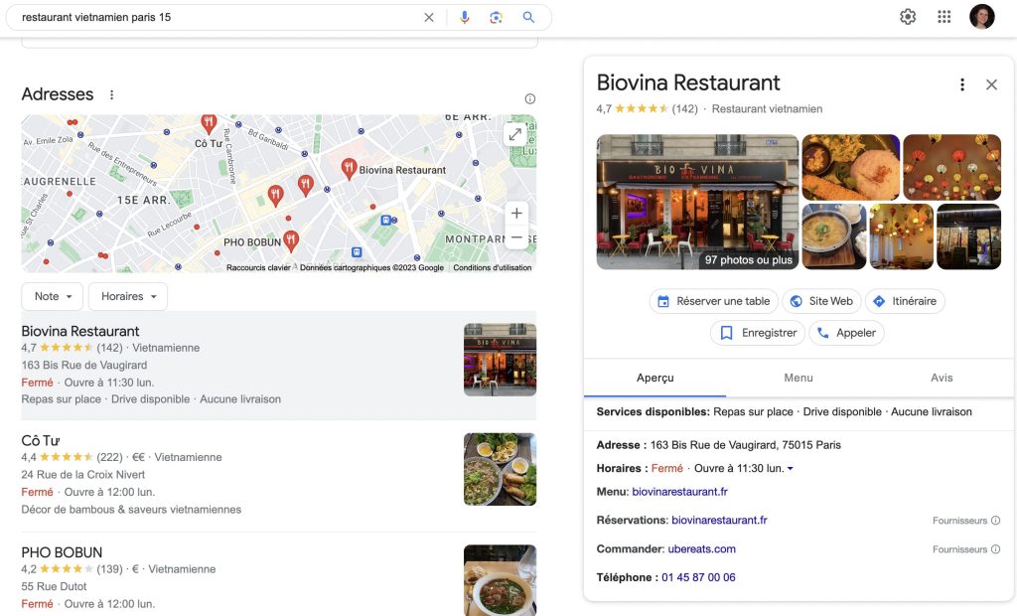1017x616 pixels.
Task: Start voice search with the microphone icon
Action: coord(465,18)
